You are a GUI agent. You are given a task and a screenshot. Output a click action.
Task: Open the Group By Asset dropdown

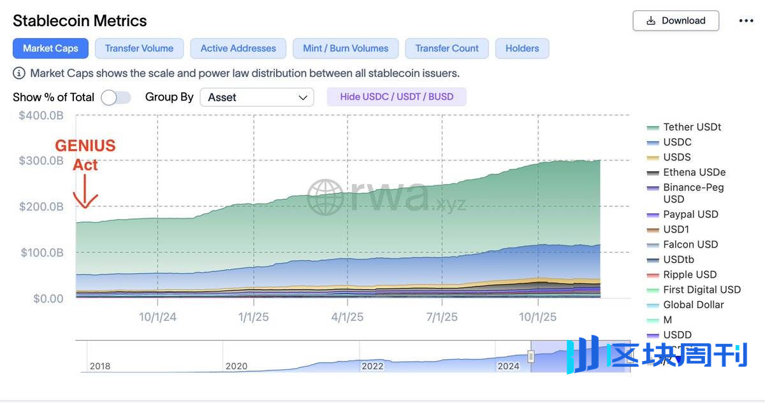tap(256, 97)
